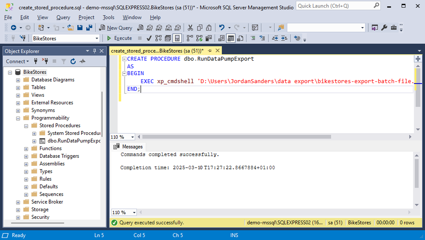Click the Query Options icon
Image resolution: width=425 pixels, height=240 pixels.
tap(168, 39)
